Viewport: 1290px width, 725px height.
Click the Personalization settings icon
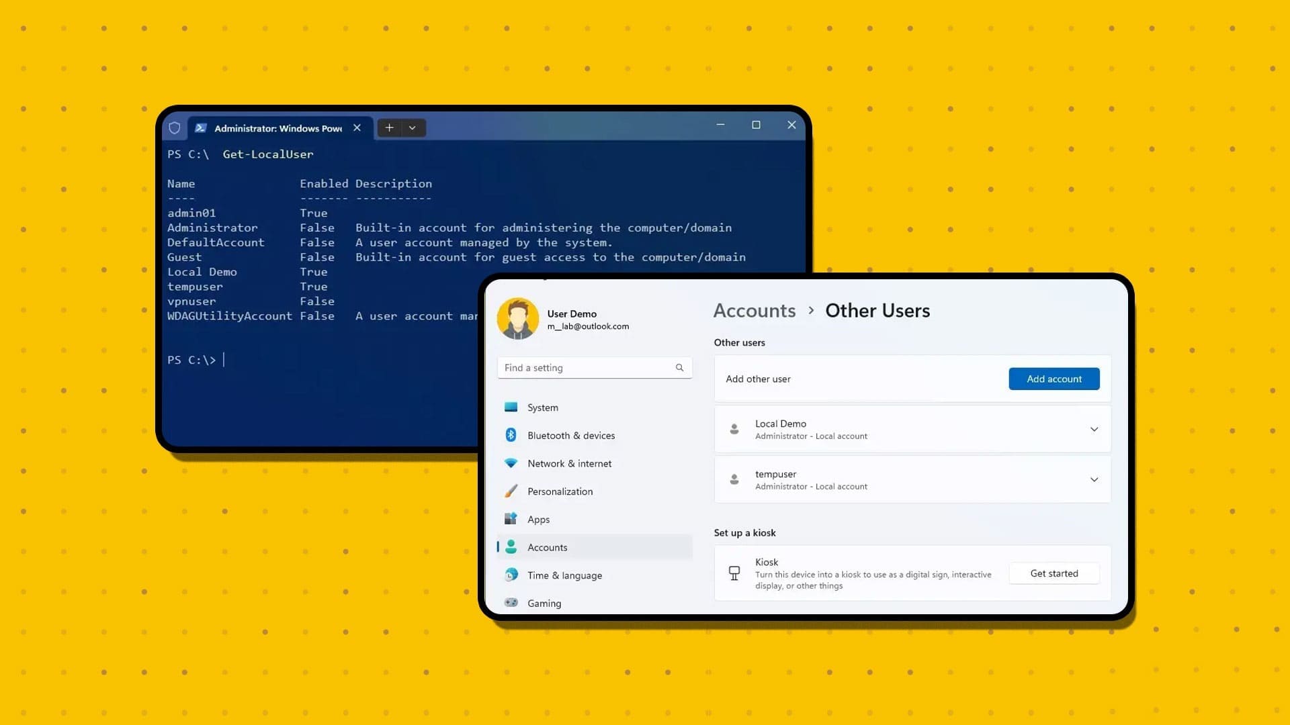point(512,491)
